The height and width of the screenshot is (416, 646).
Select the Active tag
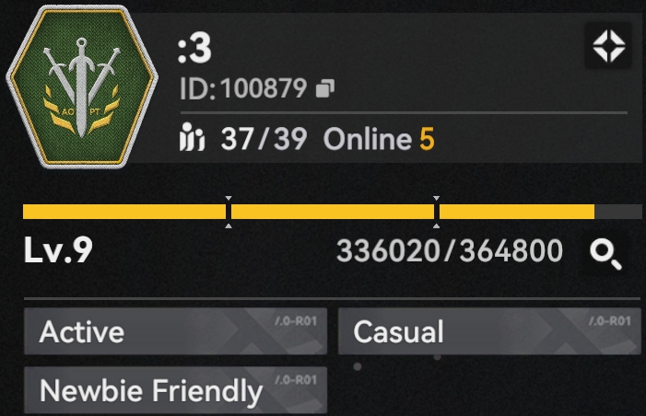(175, 331)
